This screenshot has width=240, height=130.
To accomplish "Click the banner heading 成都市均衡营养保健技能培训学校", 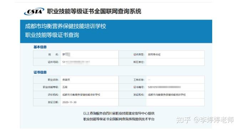I will pos(65,26).
